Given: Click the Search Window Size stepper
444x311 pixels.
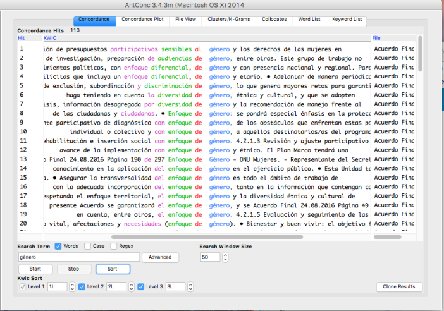Looking at the screenshot, I should point(226,257).
